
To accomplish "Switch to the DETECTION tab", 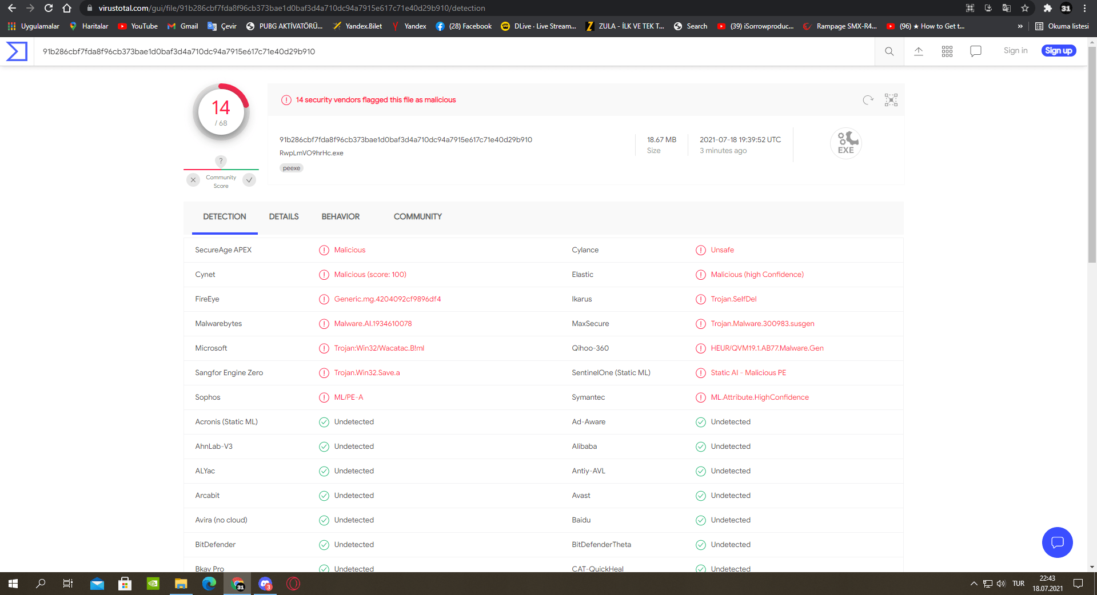I will tap(225, 217).
